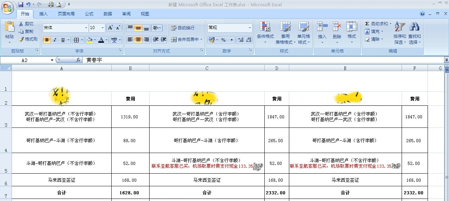Open Sort & Filter (排序和筛选)

(x=400, y=33)
